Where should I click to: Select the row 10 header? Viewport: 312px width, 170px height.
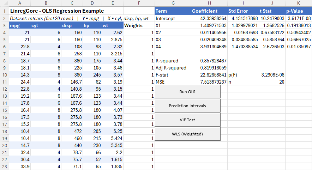(4, 75)
